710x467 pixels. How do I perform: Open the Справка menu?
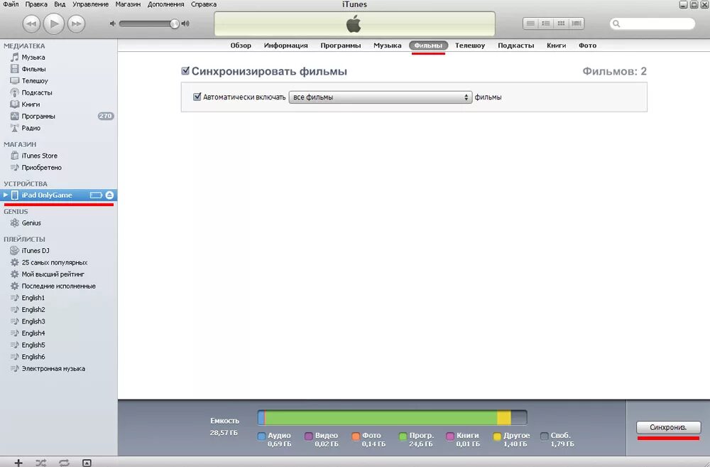pyautogui.click(x=204, y=4)
